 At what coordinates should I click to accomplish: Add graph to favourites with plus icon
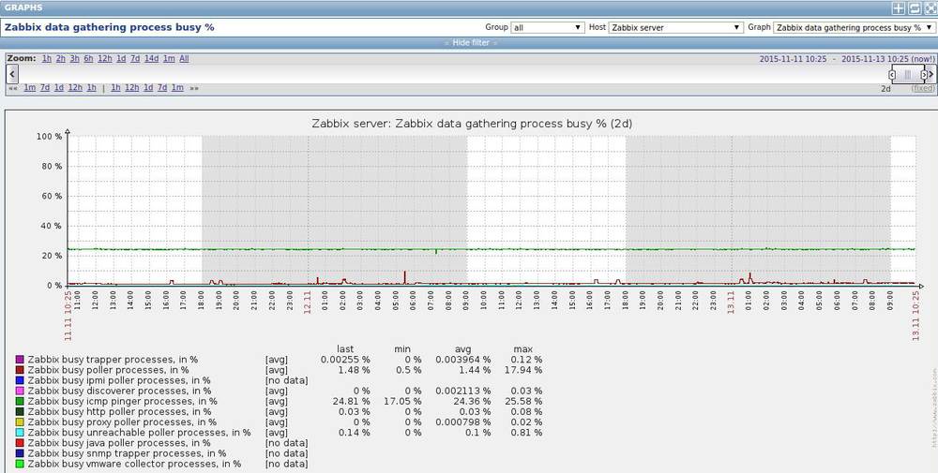click(x=898, y=7)
